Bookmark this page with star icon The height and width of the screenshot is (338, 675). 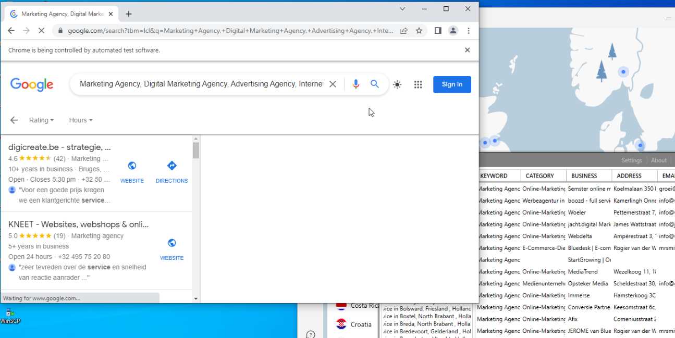419,31
